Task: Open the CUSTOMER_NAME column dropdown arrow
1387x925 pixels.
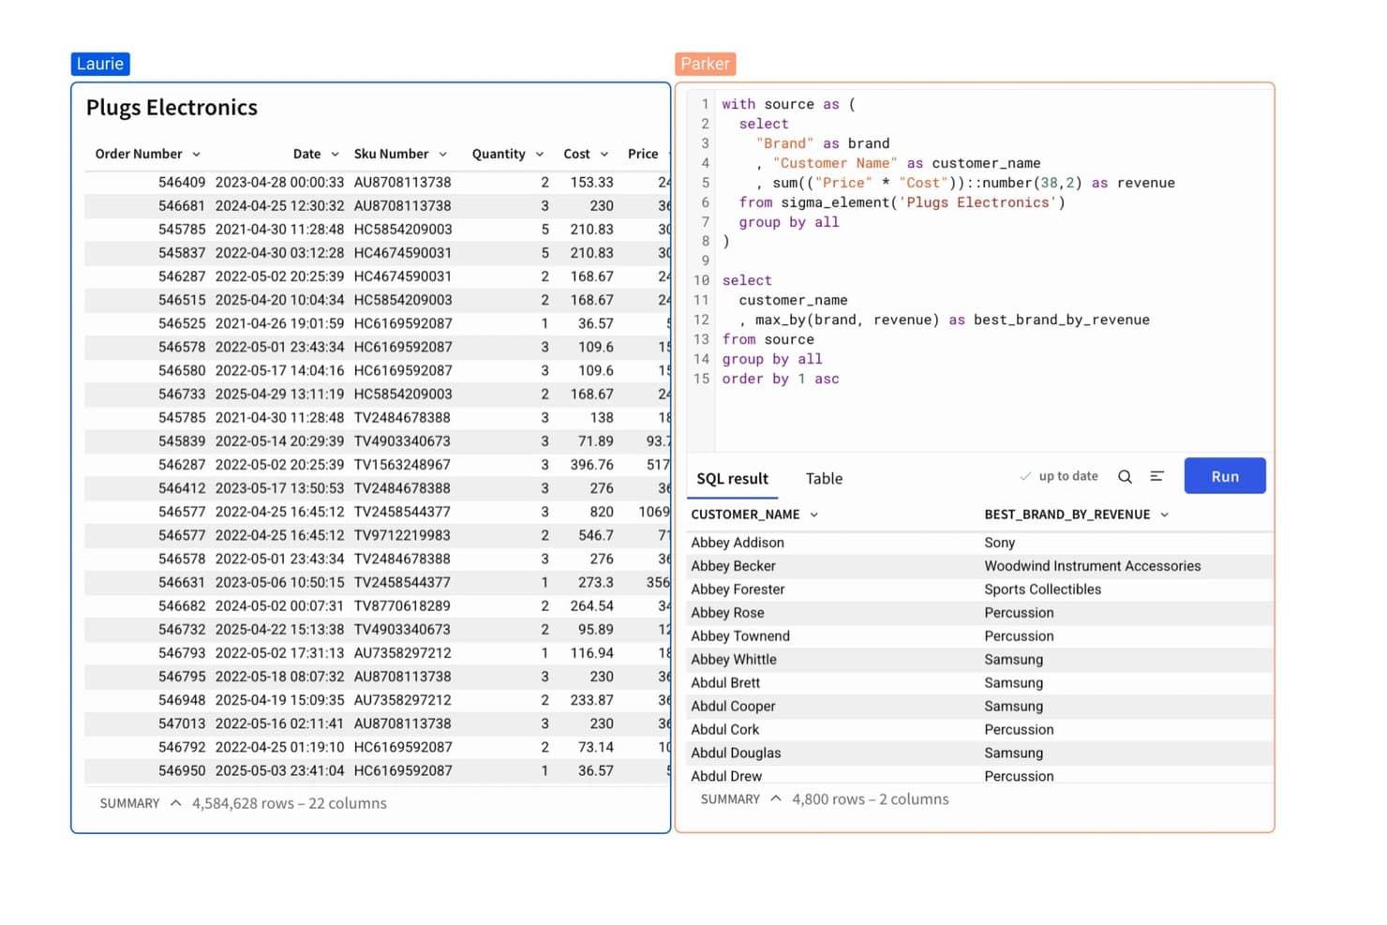Action: coord(813,515)
